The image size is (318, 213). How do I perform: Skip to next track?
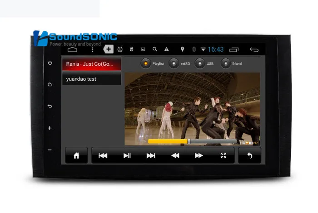point(151,155)
